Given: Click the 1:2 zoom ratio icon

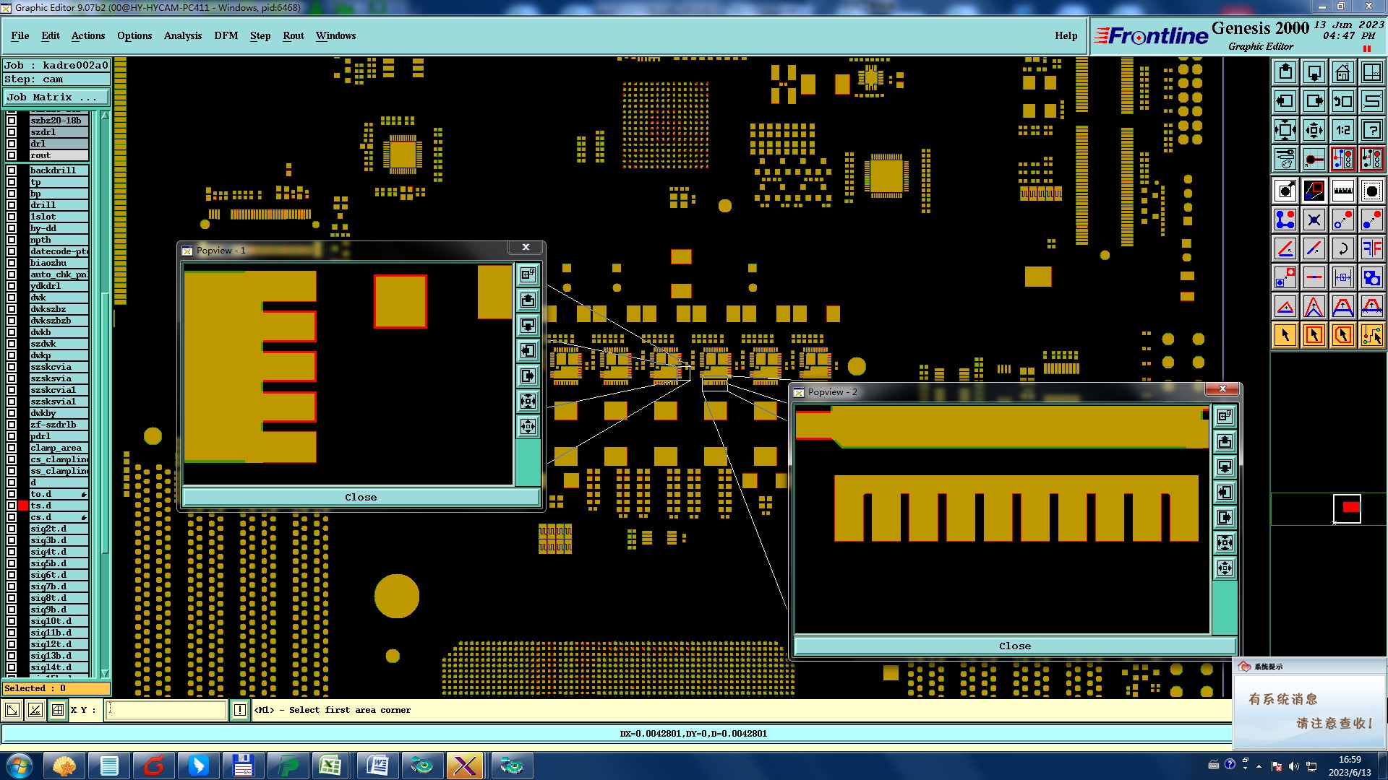Looking at the screenshot, I should tap(1342, 130).
